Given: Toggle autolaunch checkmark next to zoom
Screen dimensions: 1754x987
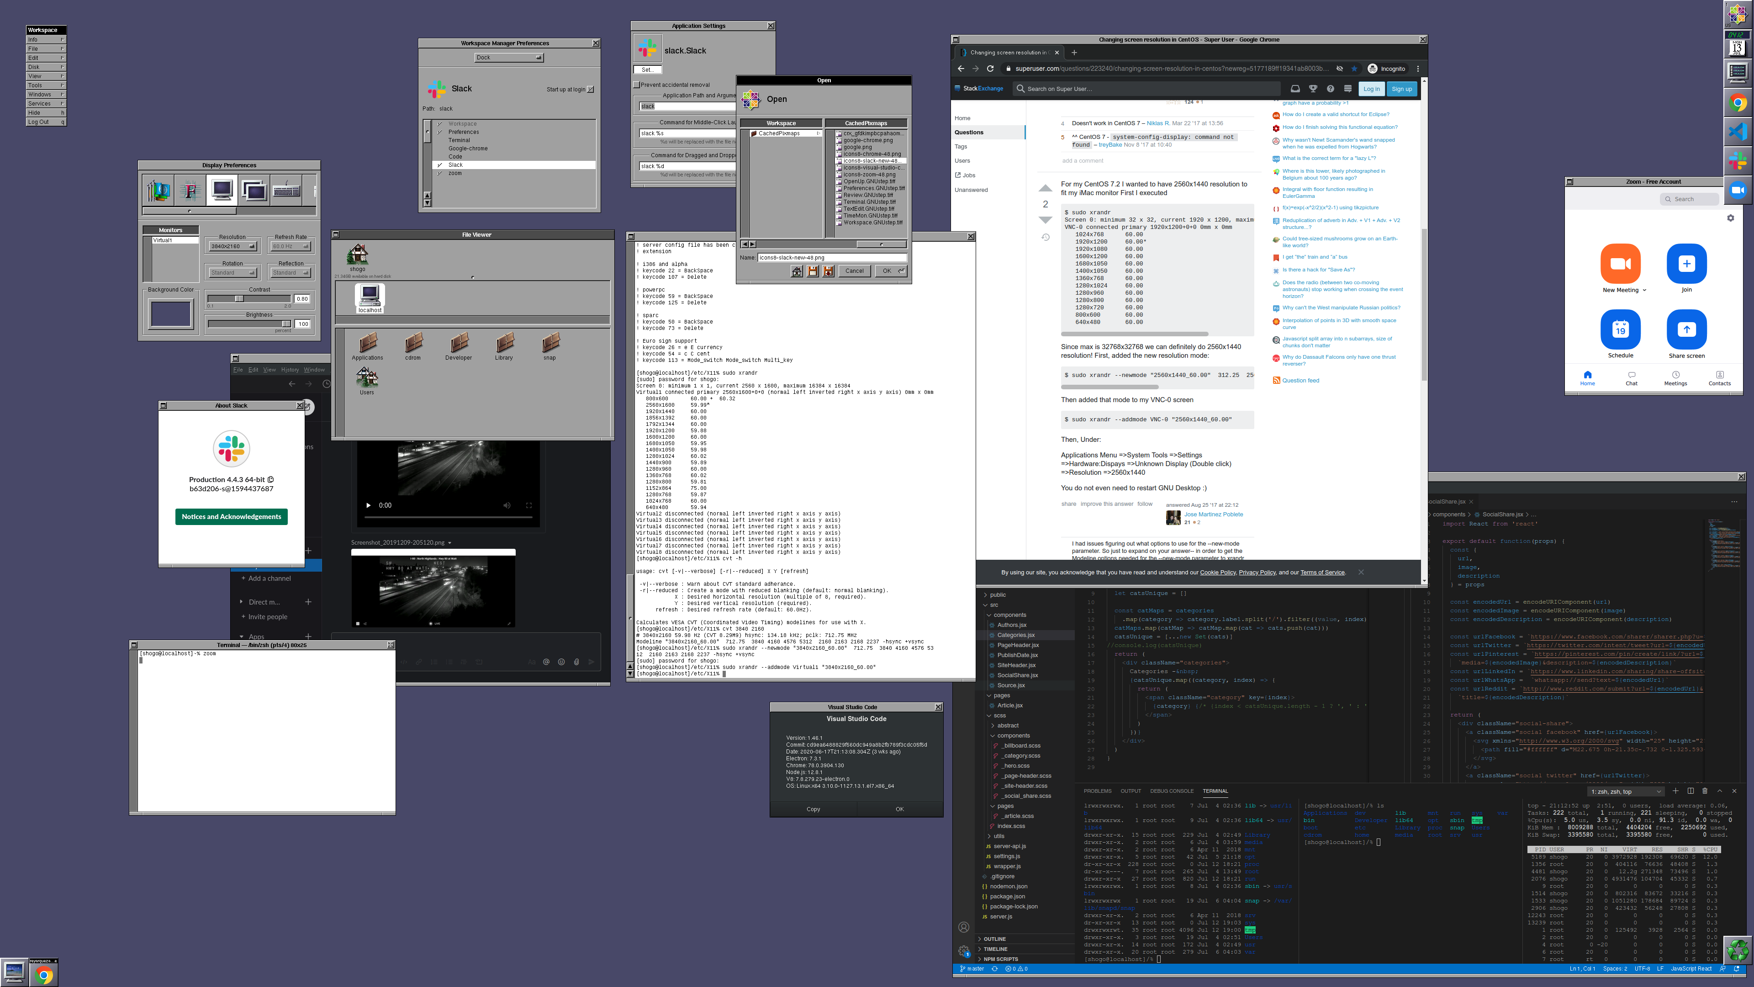Looking at the screenshot, I should [x=440, y=174].
